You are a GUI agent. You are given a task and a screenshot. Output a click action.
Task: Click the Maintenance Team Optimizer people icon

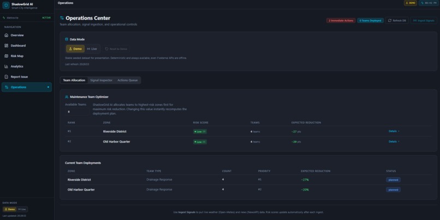[67, 97]
